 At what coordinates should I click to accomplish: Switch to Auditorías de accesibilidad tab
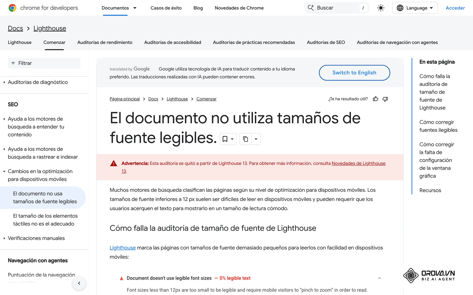[x=173, y=42]
